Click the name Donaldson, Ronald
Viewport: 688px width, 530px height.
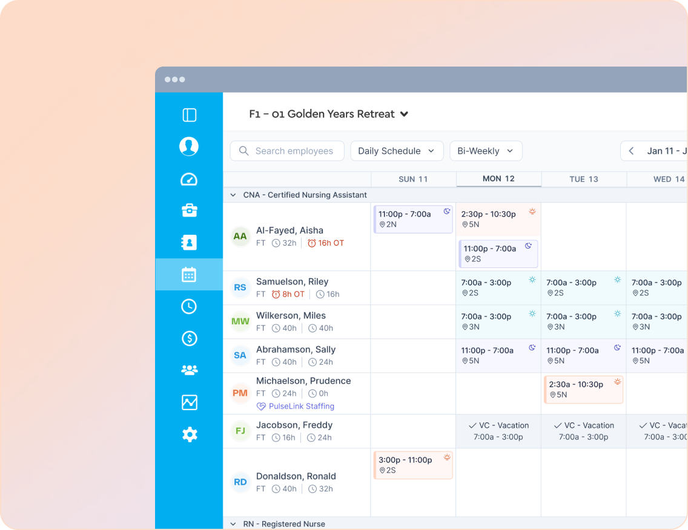296,477
